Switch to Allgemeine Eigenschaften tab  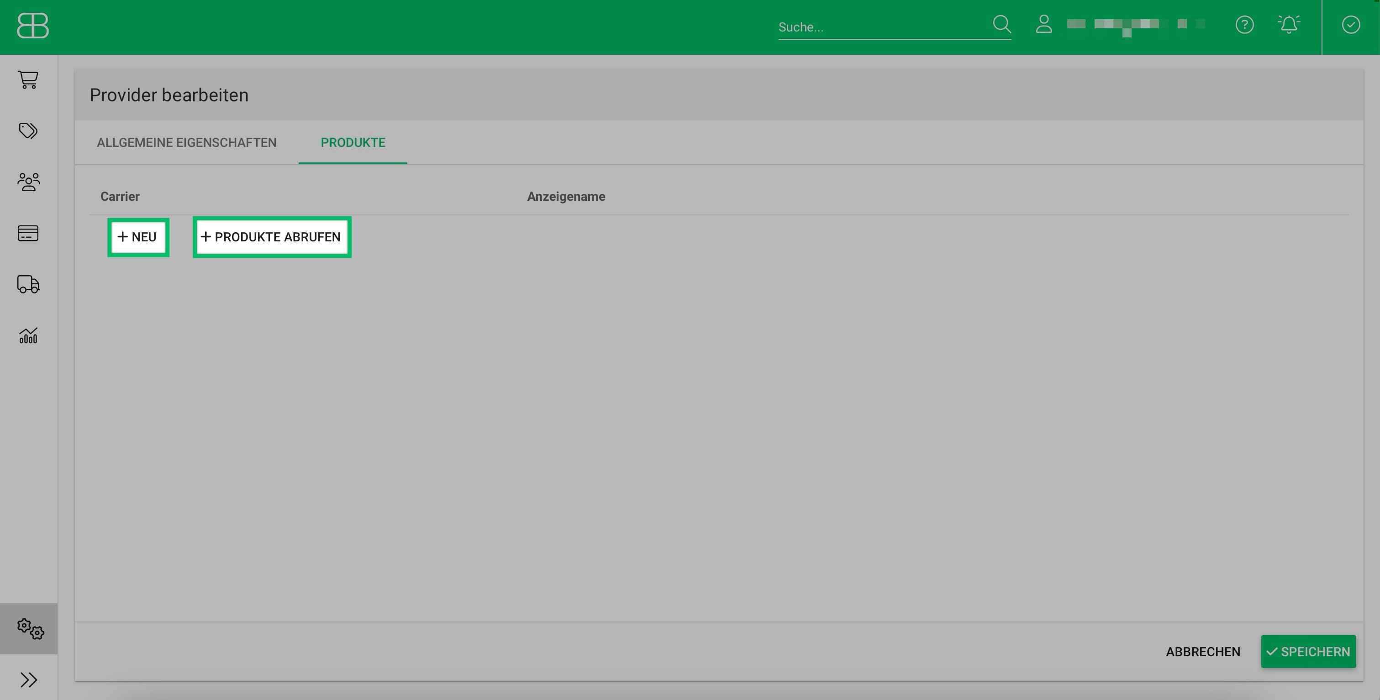point(186,142)
